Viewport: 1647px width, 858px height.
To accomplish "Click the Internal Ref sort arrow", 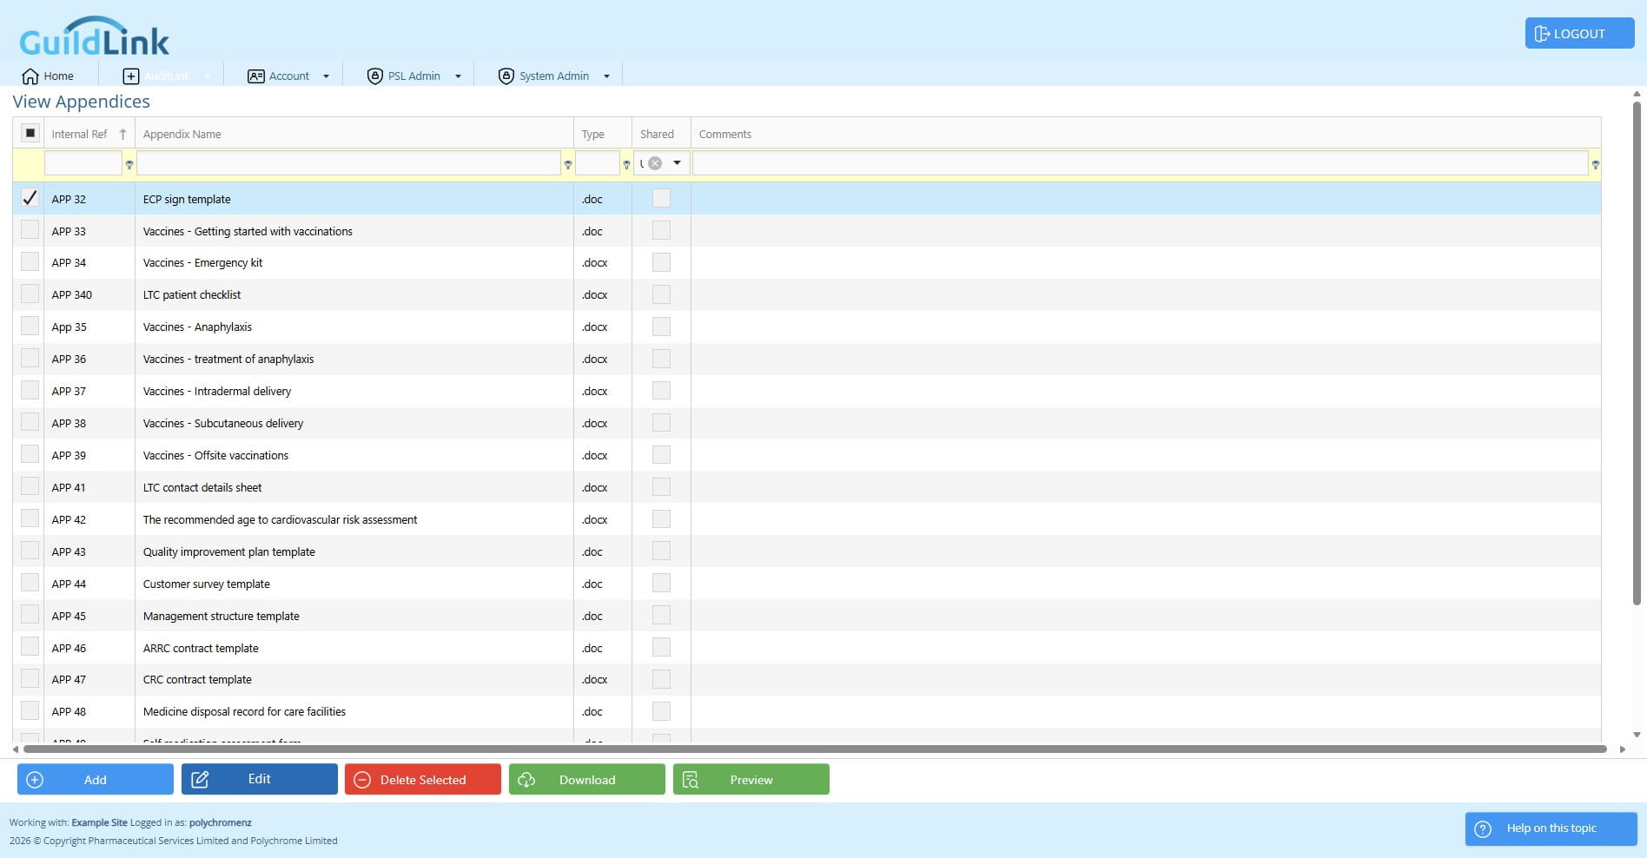I will (x=122, y=134).
